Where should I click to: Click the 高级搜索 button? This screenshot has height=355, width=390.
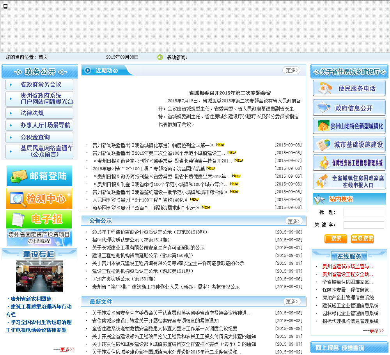(362, 239)
